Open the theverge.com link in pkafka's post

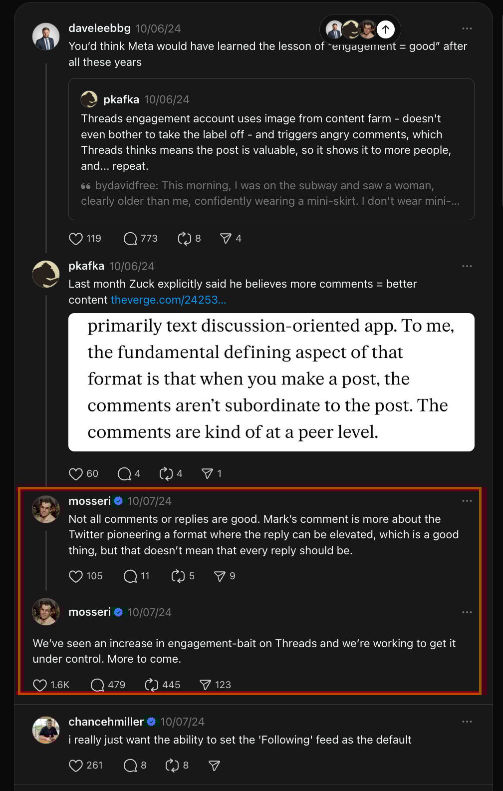(168, 300)
